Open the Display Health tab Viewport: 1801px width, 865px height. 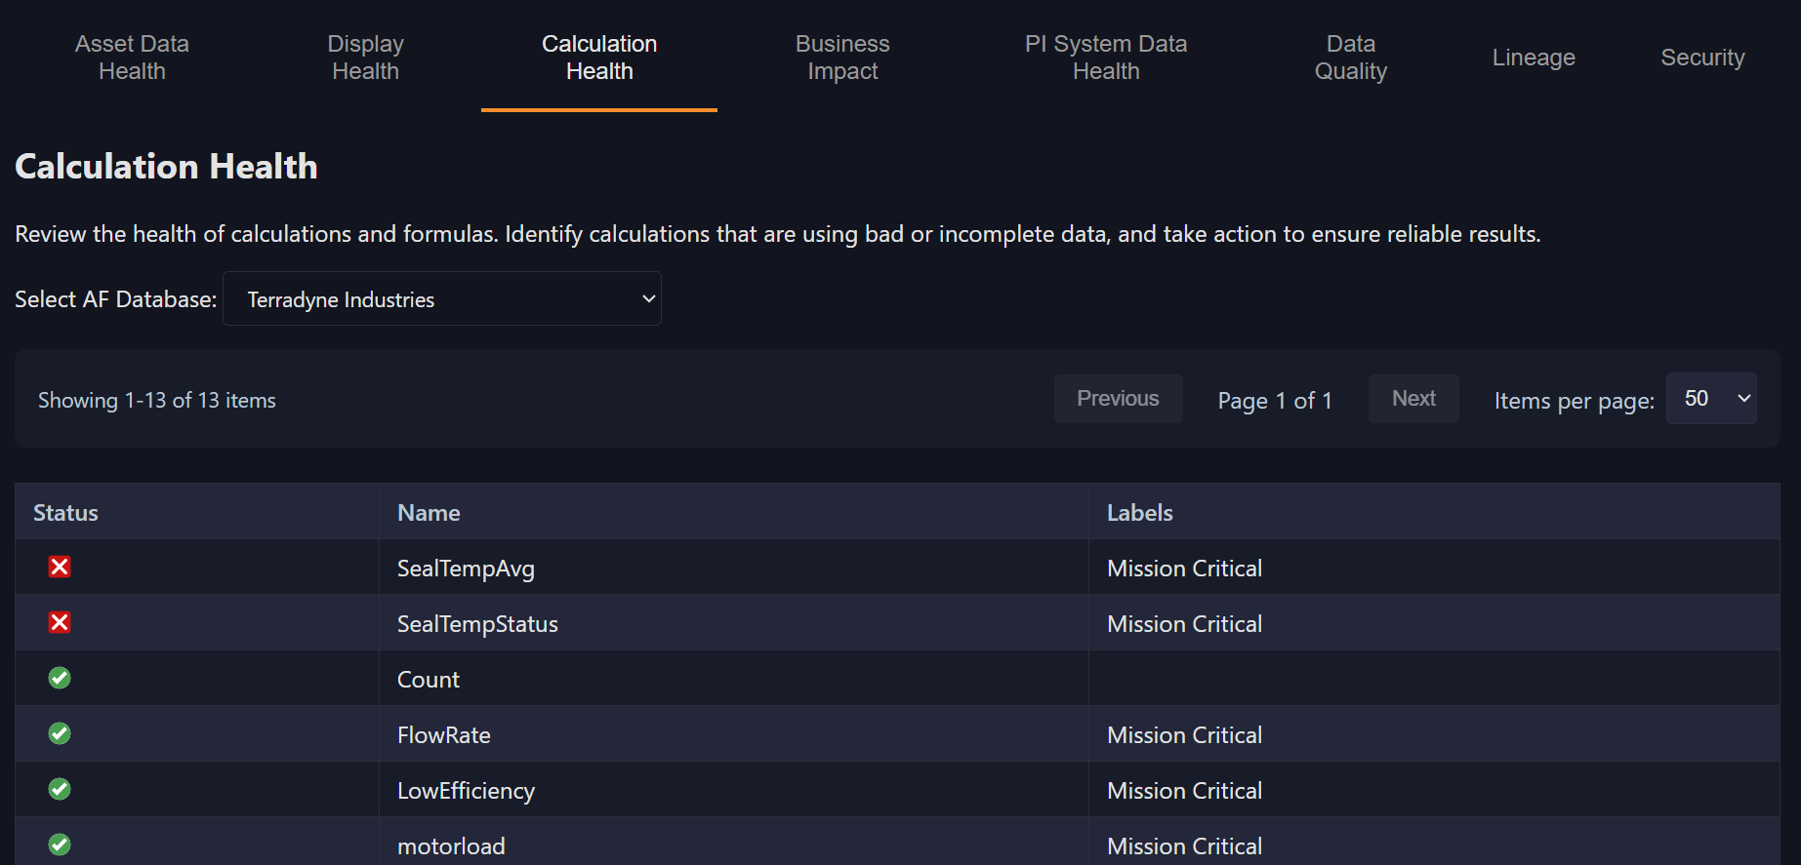click(365, 58)
